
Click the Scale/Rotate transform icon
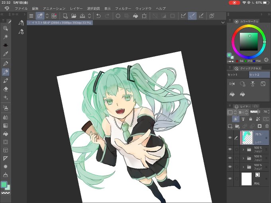click(144, 16)
